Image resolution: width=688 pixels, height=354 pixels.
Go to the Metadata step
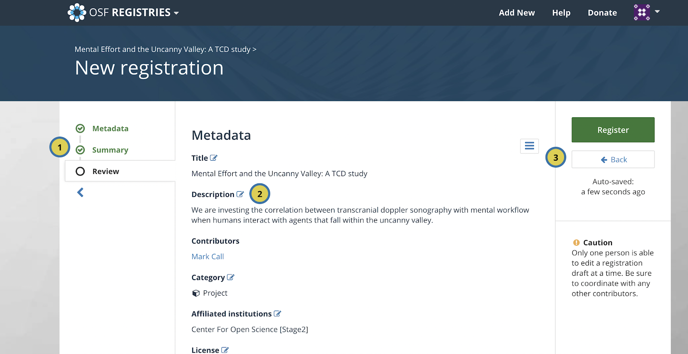111,128
